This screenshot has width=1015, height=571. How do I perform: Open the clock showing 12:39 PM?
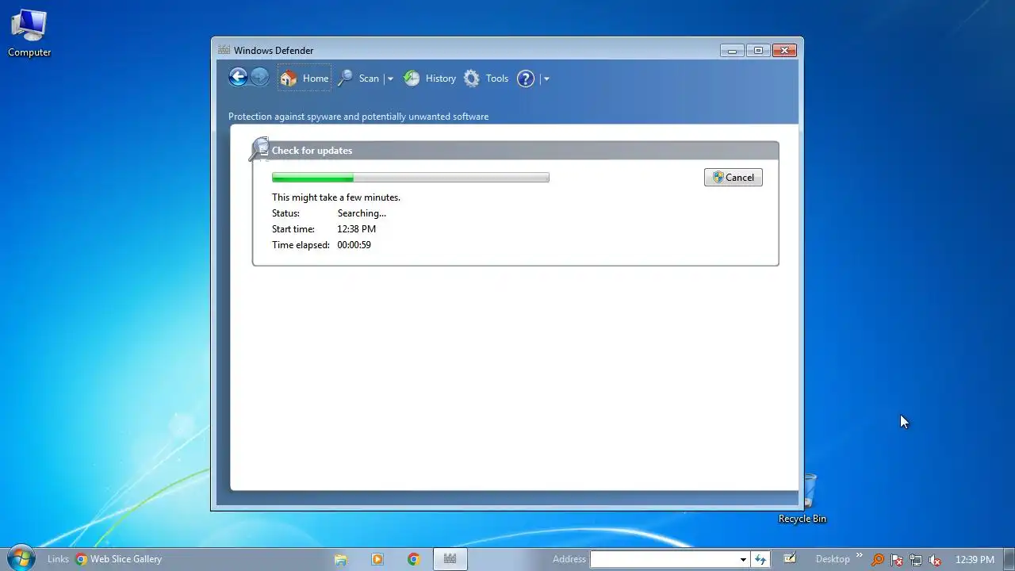tap(975, 559)
